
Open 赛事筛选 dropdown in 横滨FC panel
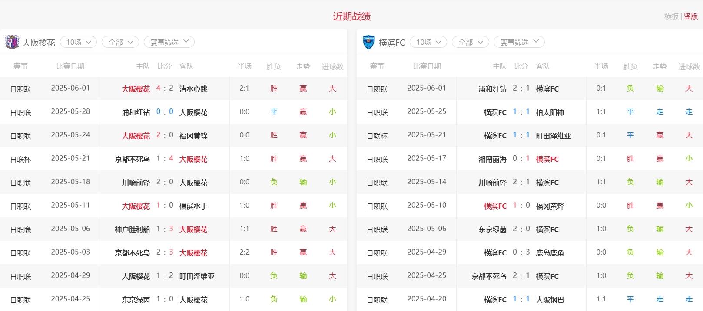click(519, 42)
